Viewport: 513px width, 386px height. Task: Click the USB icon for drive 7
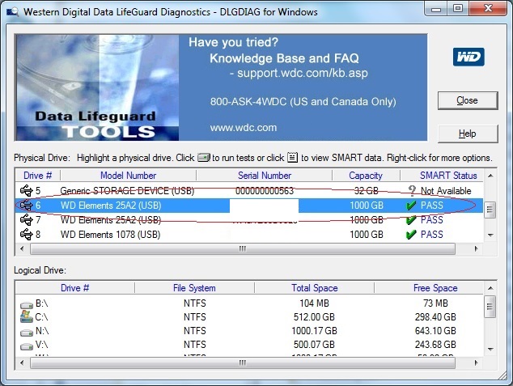coord(27,219)
